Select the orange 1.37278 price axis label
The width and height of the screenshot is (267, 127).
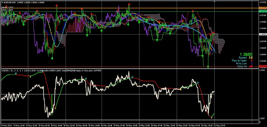click(x=262, y=9)
